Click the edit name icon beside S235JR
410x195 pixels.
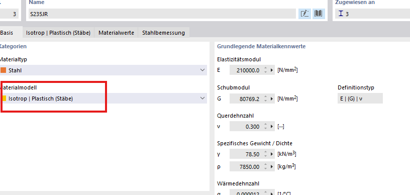coord(304,14)
